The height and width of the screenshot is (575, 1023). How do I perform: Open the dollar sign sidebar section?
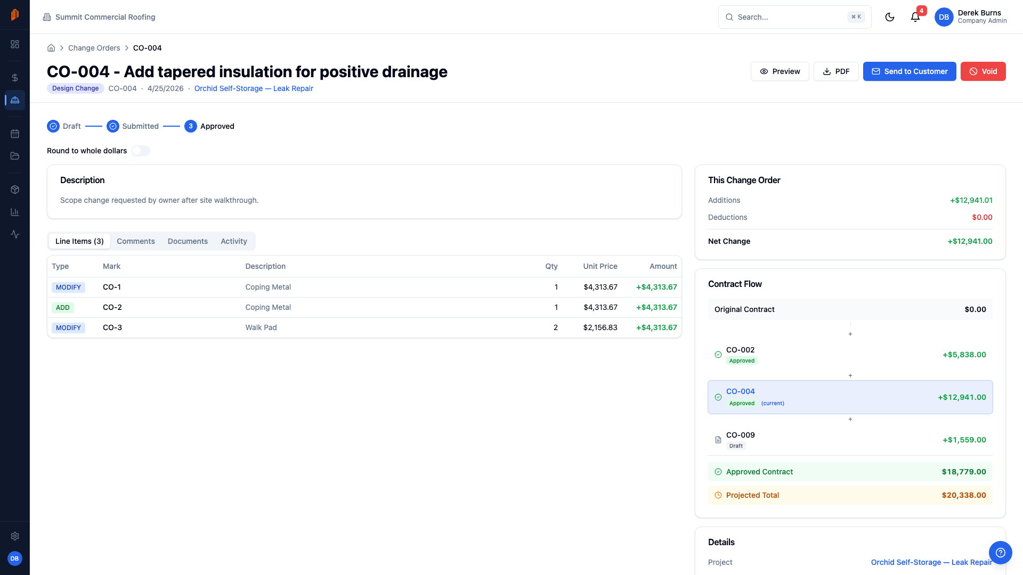click(x=15, y=78)
